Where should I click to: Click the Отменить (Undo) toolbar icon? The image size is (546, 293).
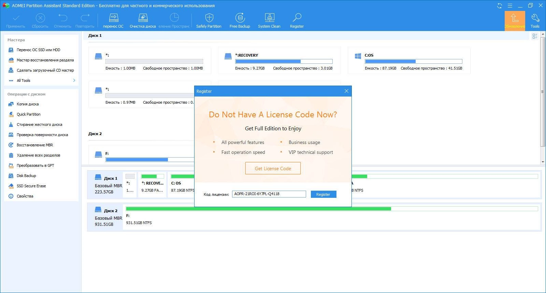(62, 21)
